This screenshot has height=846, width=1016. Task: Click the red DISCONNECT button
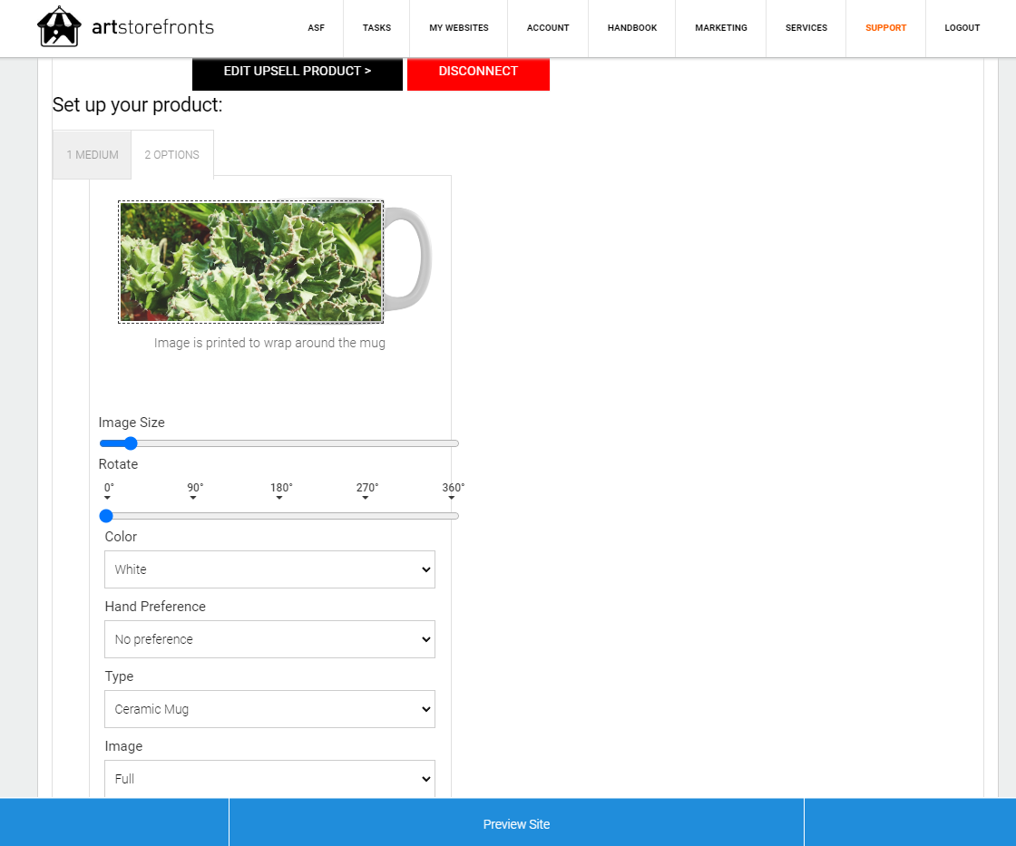coord(478,72)
